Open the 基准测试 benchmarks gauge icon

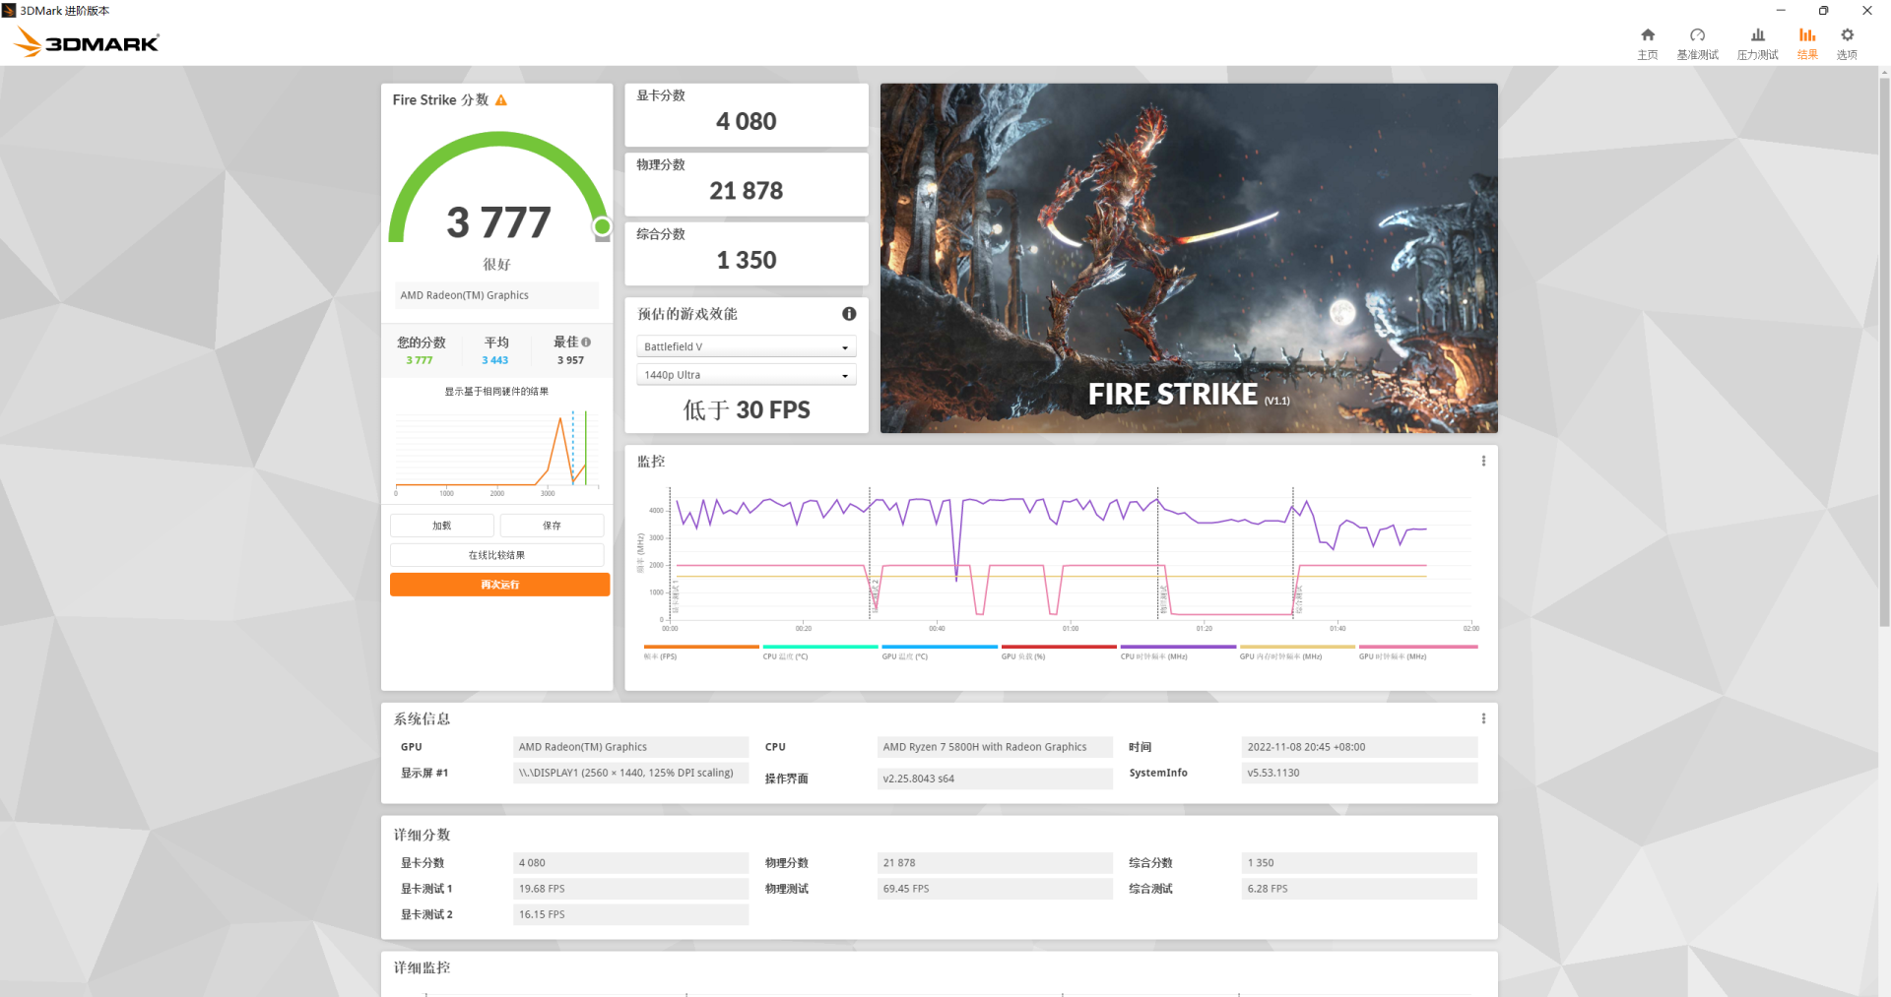pyautogui.click(x=1697, y=35)
